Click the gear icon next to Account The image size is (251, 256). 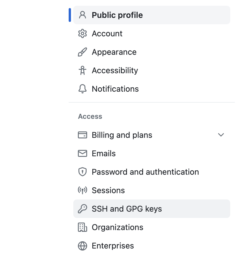pyautogui.click(x=83, y=34)
